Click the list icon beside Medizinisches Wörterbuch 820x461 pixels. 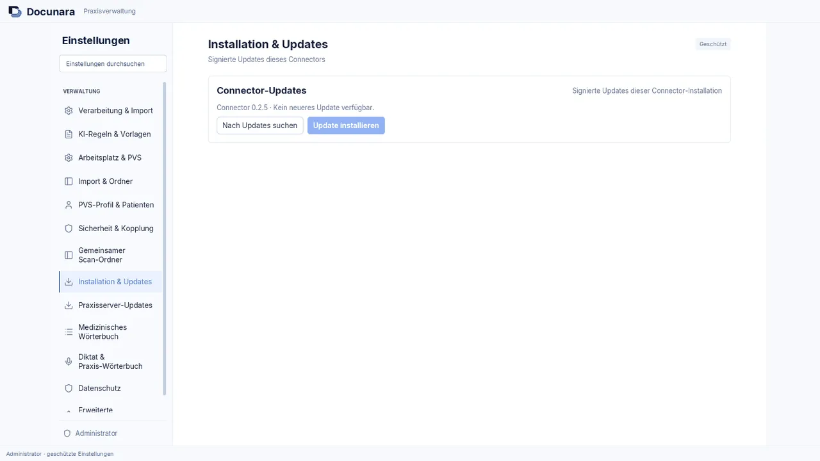coord(69,332)
